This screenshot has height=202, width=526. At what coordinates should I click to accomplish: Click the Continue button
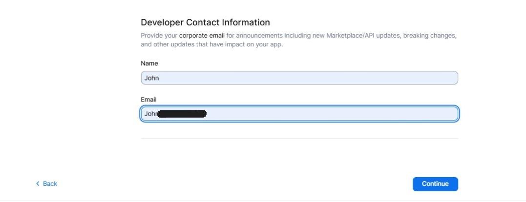click(x=435, y=184)
